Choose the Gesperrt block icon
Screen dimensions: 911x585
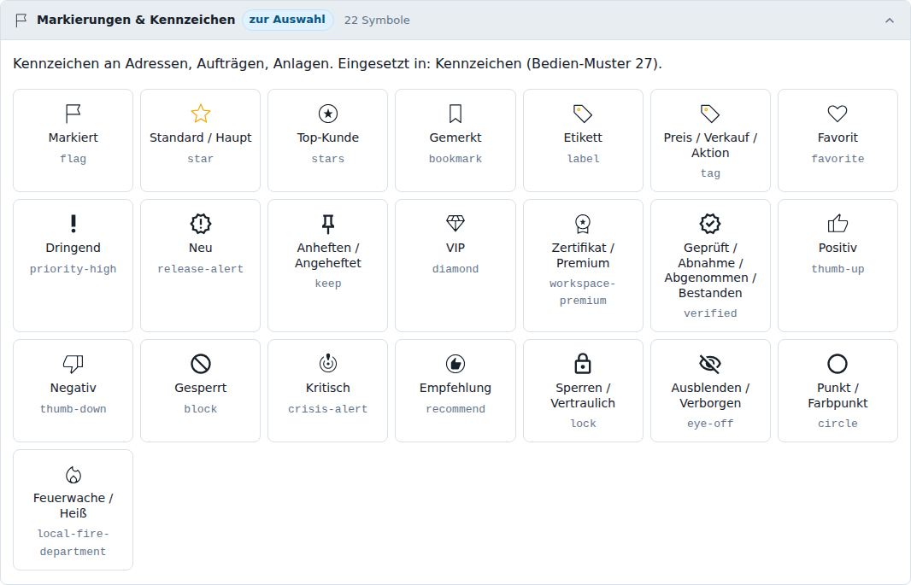tap(201, 364)
